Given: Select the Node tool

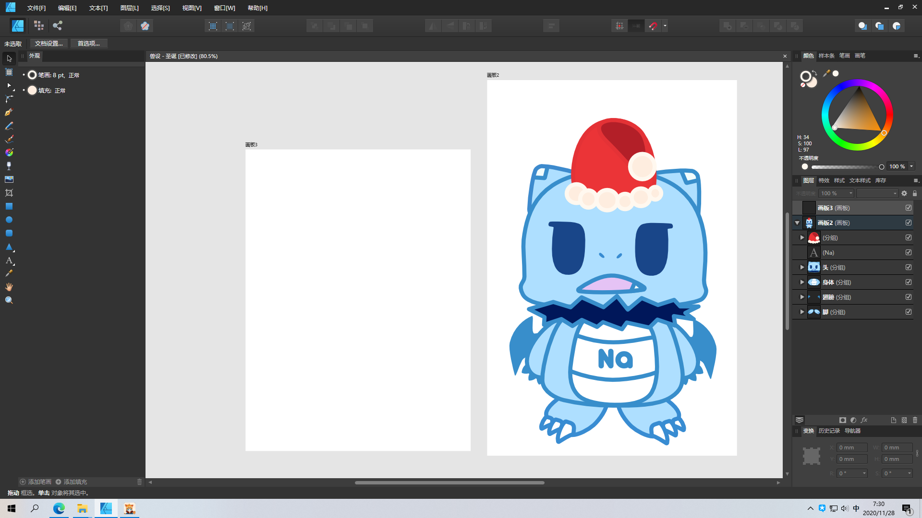Looking at the screenshot, I should (9, 85).
